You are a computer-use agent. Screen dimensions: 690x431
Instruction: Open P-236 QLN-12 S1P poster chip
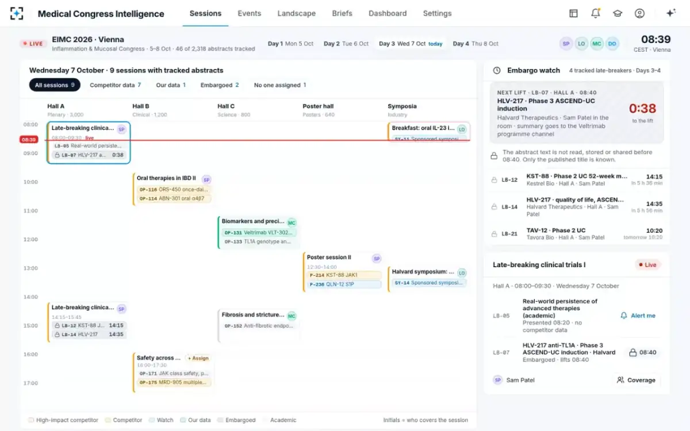pyautogui.click(x=344, y=284)
